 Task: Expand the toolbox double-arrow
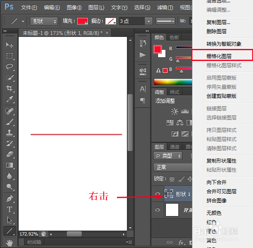(5, 31)
